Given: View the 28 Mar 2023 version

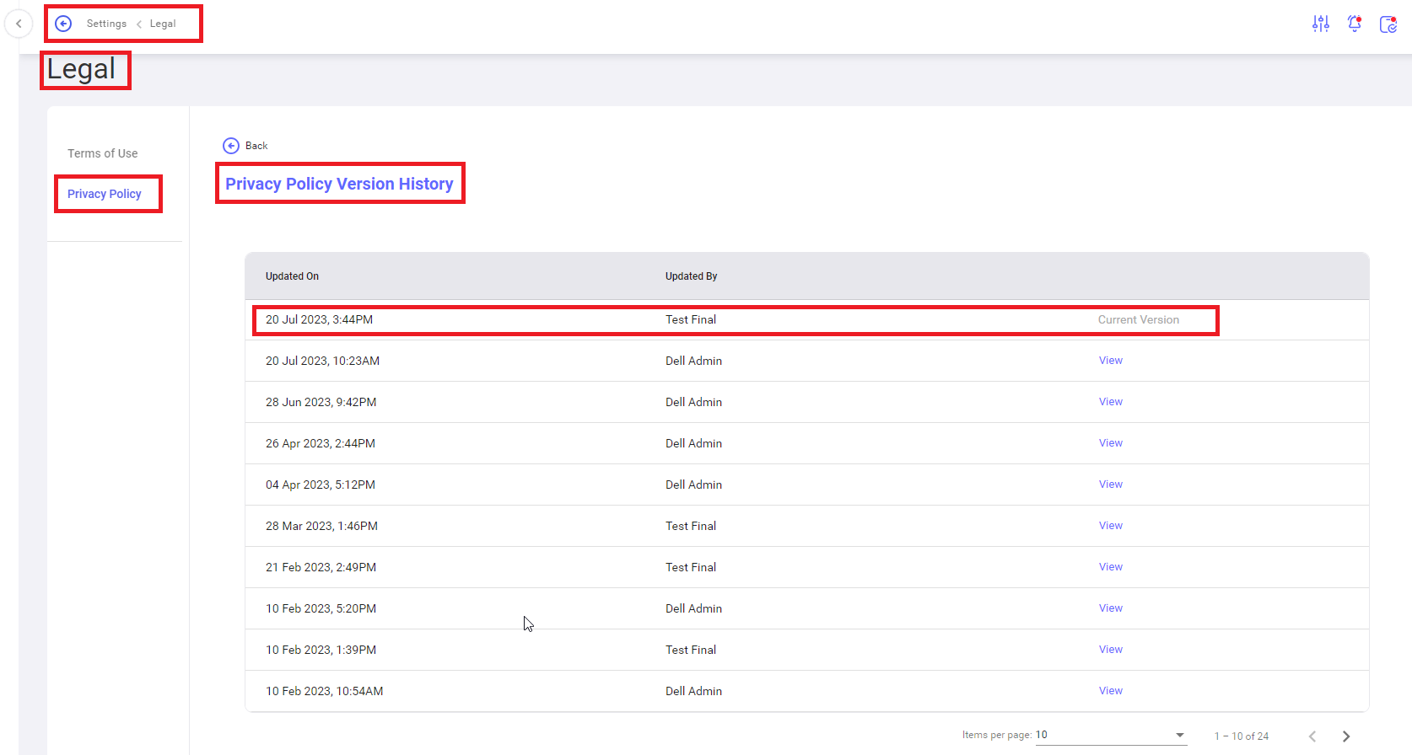Looking at the screenshot, I should (x=1110, y=526).
